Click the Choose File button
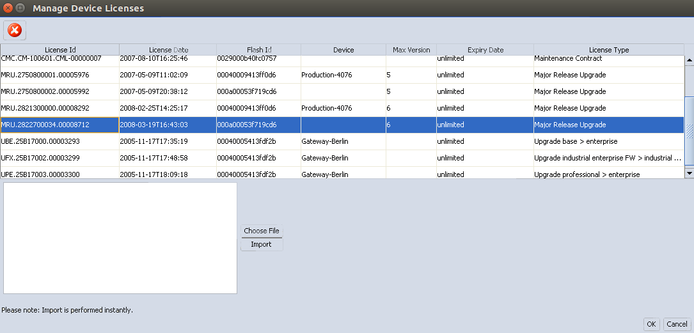The width and height of the screenshot is (694, 333). 261,231
